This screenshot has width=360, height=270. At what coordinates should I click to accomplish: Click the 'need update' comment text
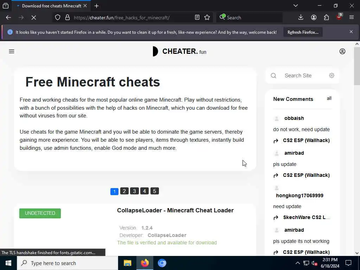coord(287,206)
